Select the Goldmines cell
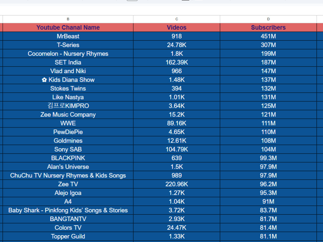 68,141
